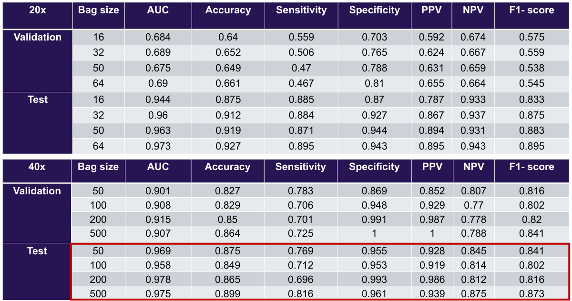Click the PPV value 0.987 cell
The image size is (572, 301).
432,220
